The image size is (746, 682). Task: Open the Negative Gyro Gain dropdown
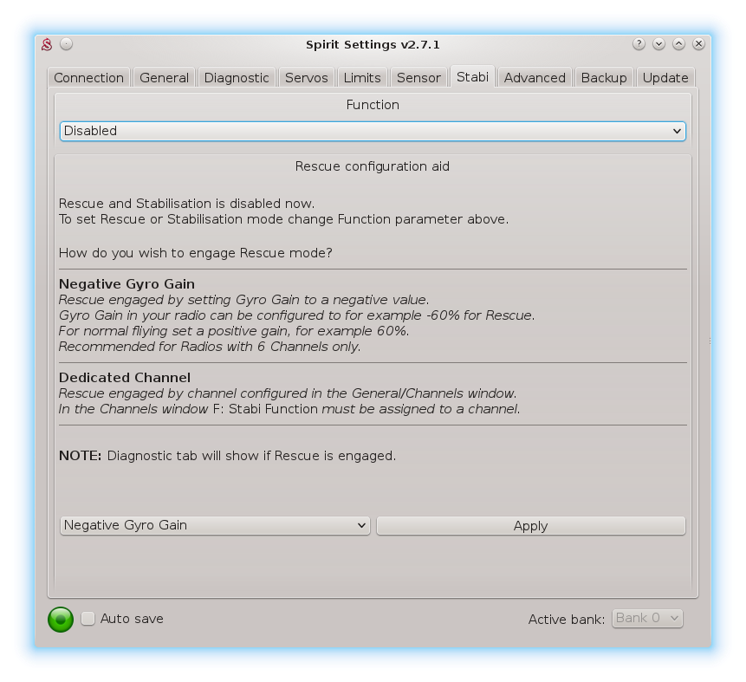(x=215, y=525)
